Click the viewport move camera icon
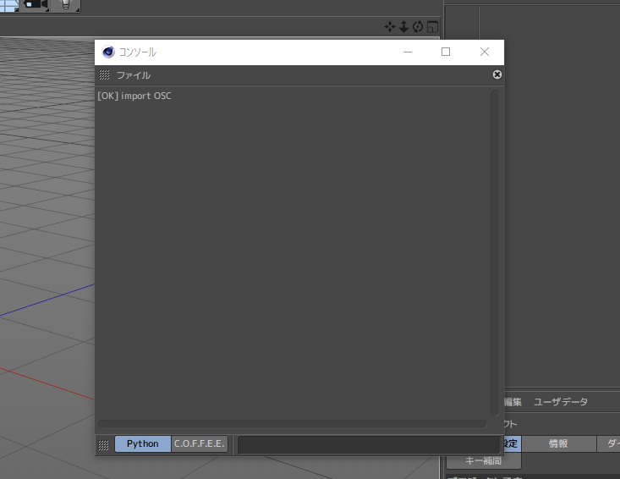The width and height of the screenshot is (620, 479). (x=390, y=27)
